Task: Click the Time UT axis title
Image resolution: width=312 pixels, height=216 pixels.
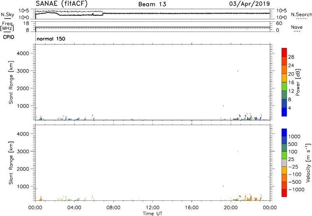Action: coord(152,214)
